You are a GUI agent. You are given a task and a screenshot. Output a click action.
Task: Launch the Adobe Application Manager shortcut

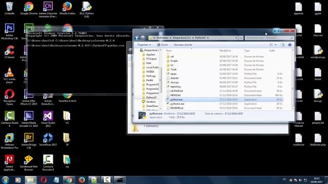click(x=9, y=163)
